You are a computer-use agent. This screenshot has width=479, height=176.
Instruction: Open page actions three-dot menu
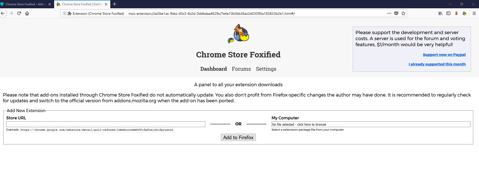[x=389, y=13]
